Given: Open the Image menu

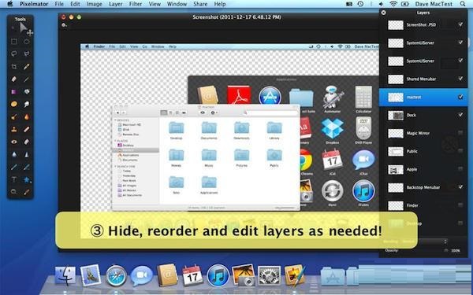Looking at the screenshot, I should 94,4.
